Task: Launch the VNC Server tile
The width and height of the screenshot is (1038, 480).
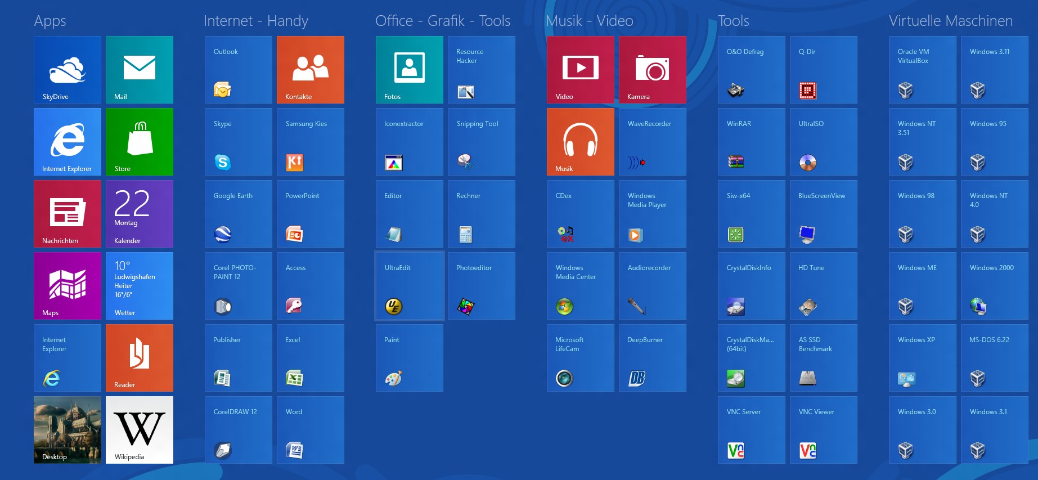Action: [x=752, y=430]
